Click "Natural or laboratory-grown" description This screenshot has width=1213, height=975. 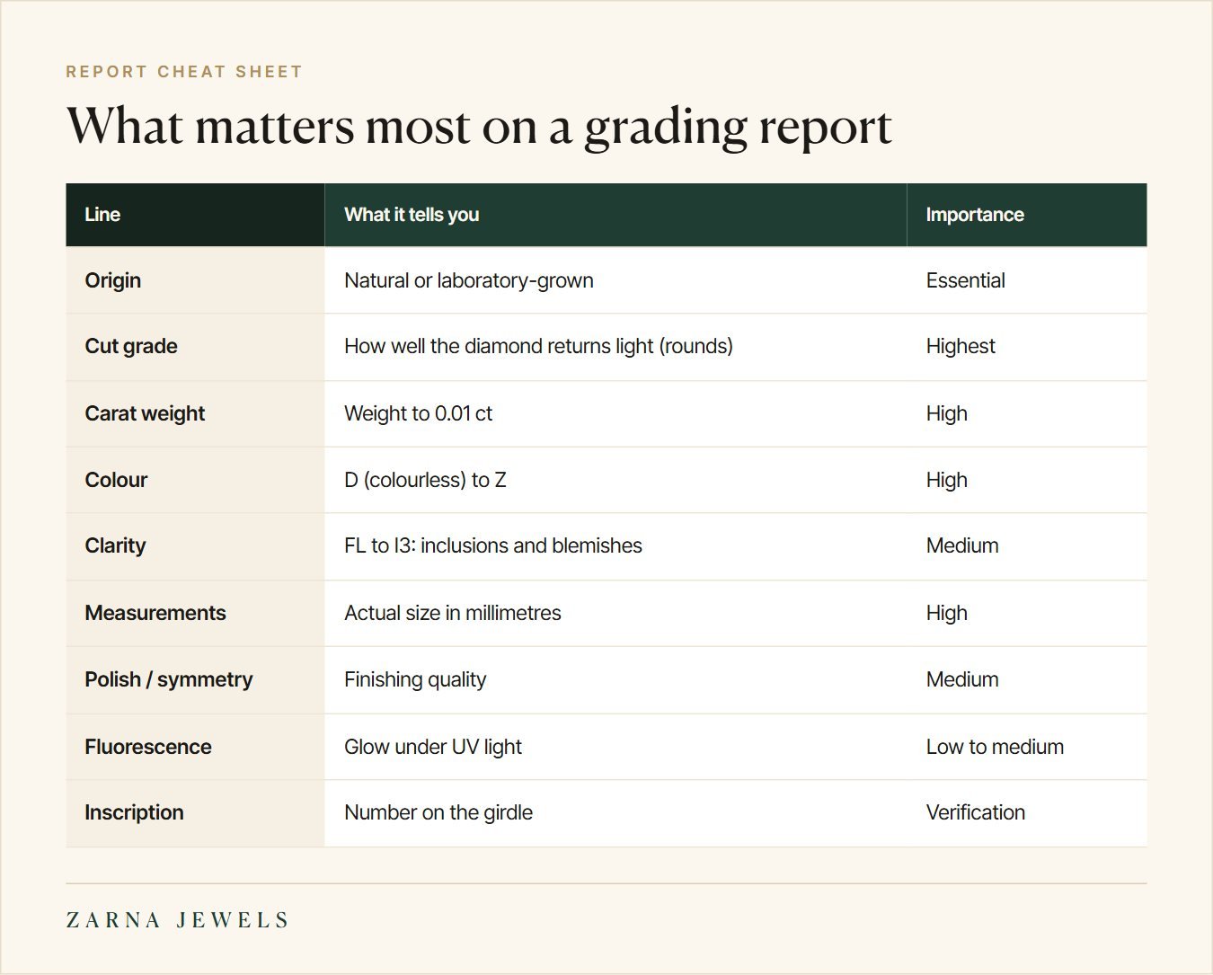pyautogui.click(x=469, y=280)
